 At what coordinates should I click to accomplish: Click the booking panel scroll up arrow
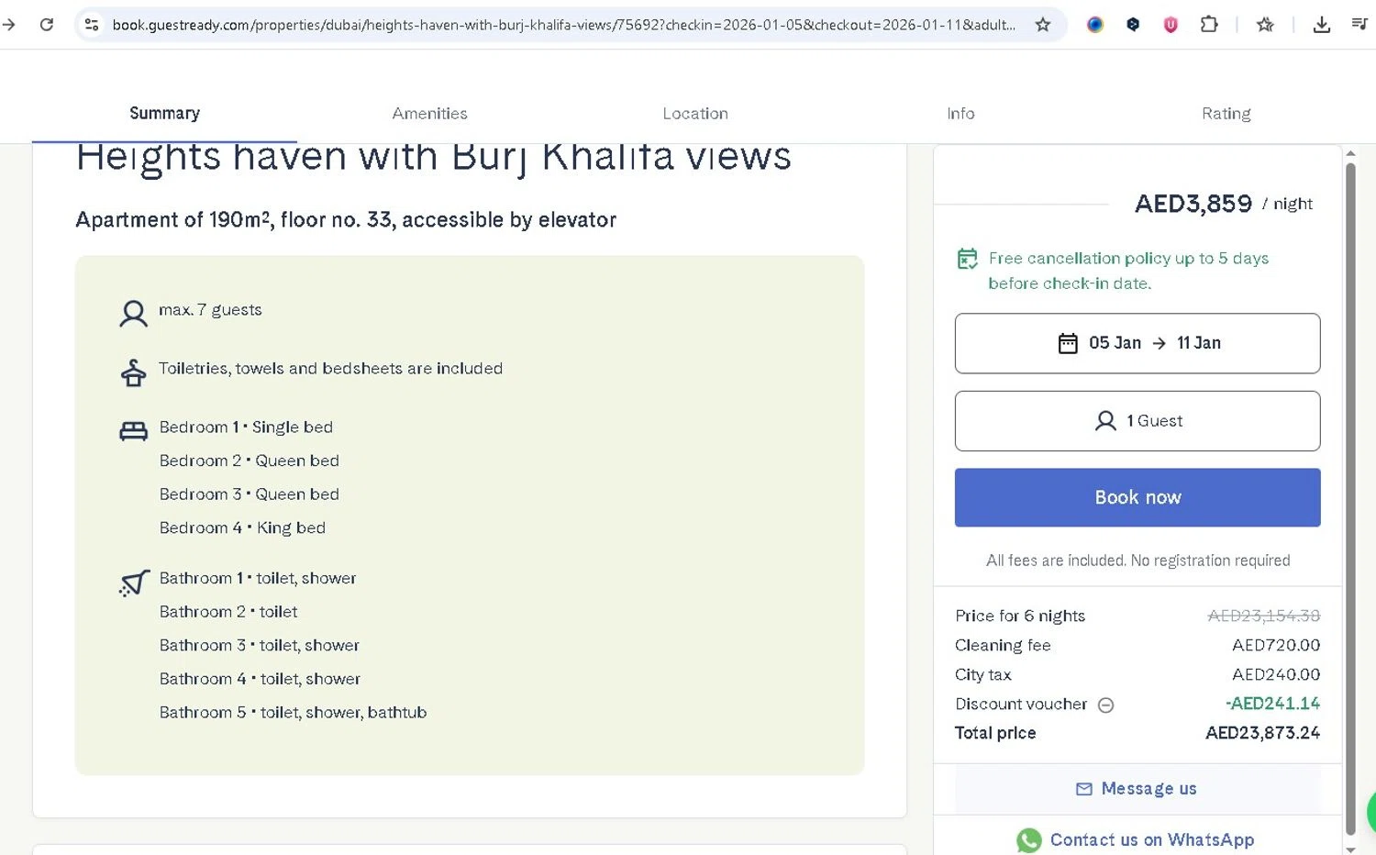1350,153
